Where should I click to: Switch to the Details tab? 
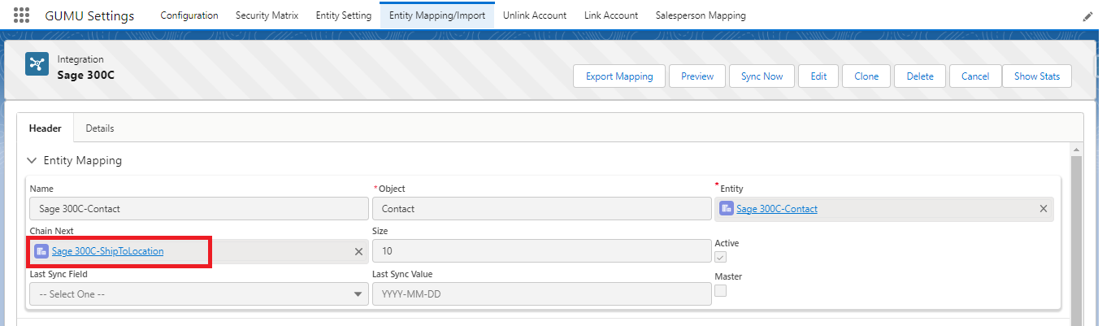pyautogui.click(x=100, y=128)
